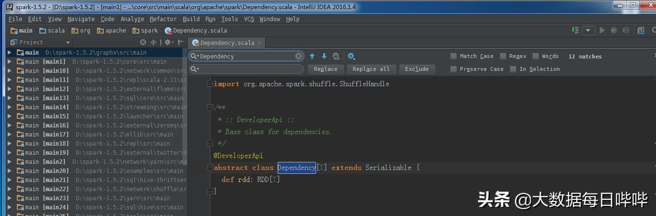Toggle the Words checkbox
Image resolution: width=656 pixels, height=216 pixels.
(535, 56)
